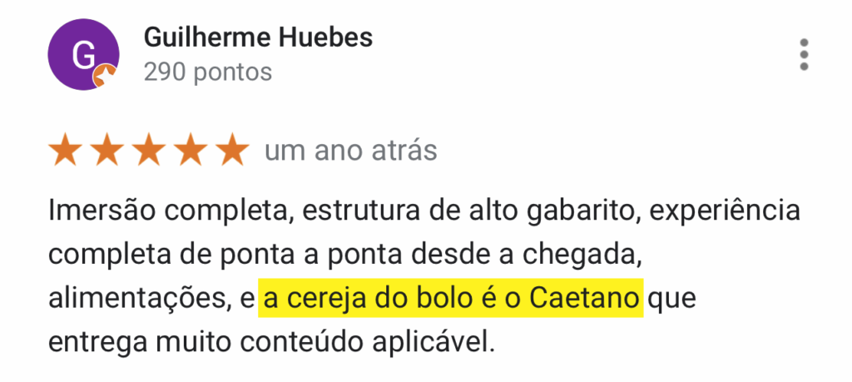This screenshot has height=382, width=852.
Task: Click the 'um ano atrás' timestamp
Action: point(350,151)
